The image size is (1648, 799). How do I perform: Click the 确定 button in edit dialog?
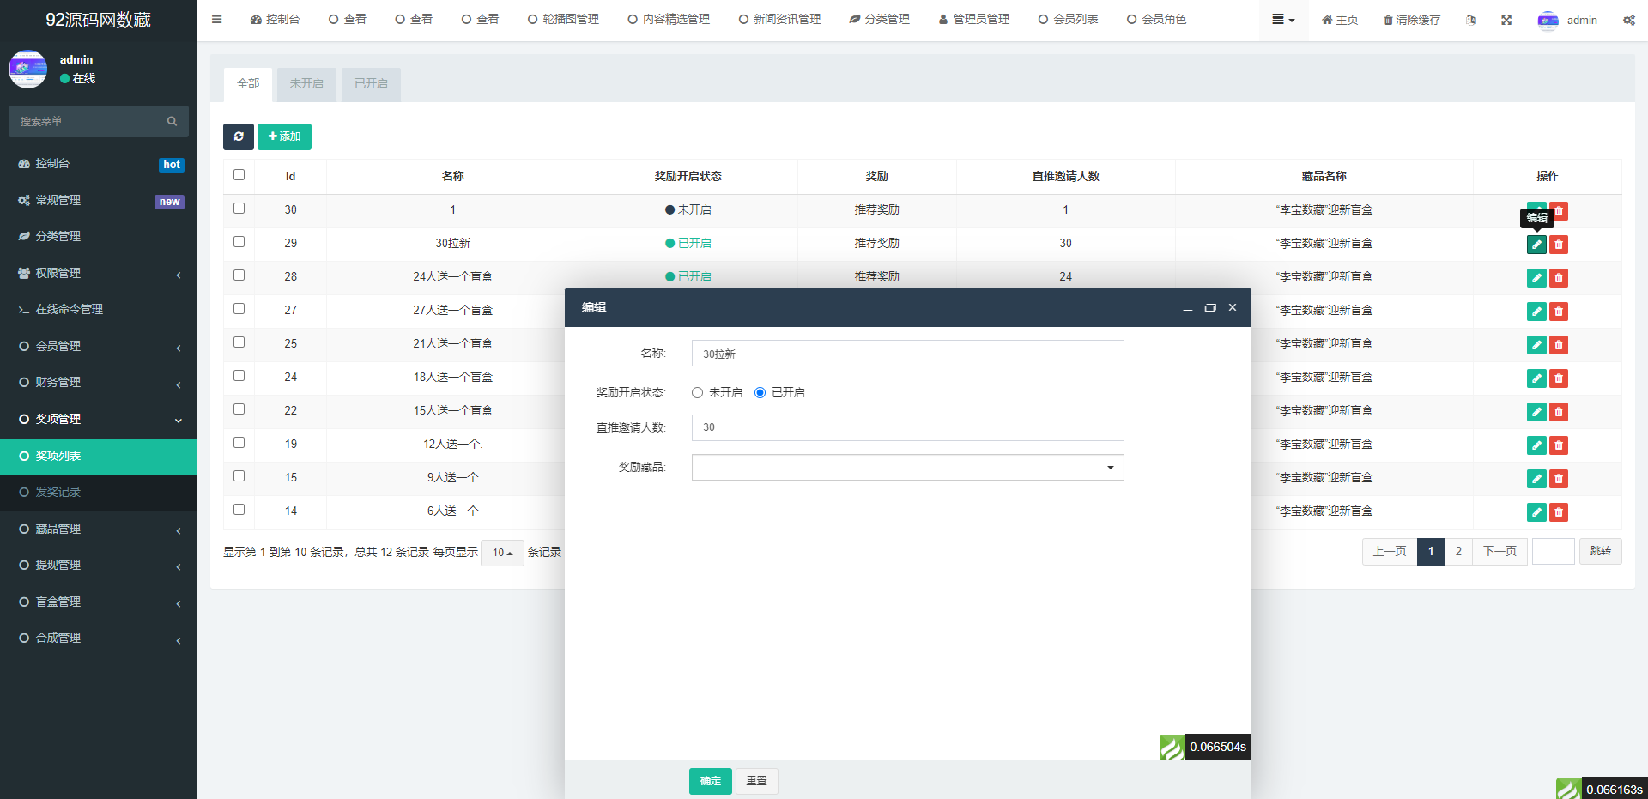[x=710, y=781]
